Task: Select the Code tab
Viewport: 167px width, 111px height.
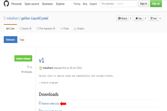Action: click(10, 29)
